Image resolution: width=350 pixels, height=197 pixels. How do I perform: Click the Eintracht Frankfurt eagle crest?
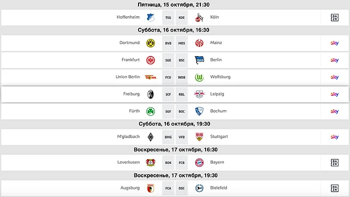(x=150, y=60)
